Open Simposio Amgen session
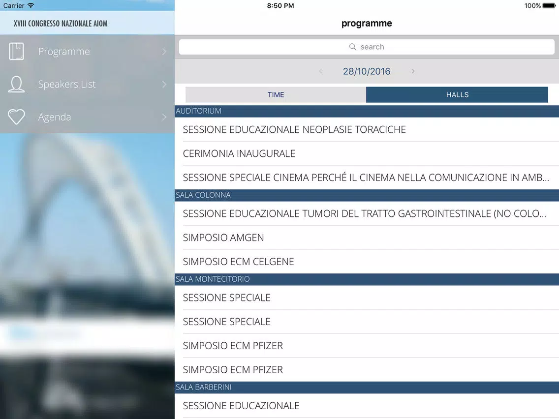559x419 pixels. 367,238
